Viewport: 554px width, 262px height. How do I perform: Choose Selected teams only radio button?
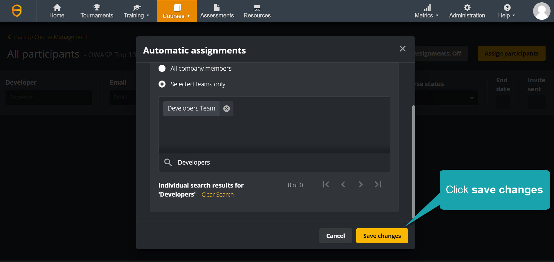162,84
